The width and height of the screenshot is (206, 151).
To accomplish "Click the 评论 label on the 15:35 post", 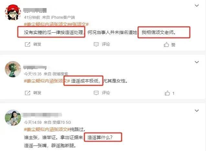I will point(106,93).
